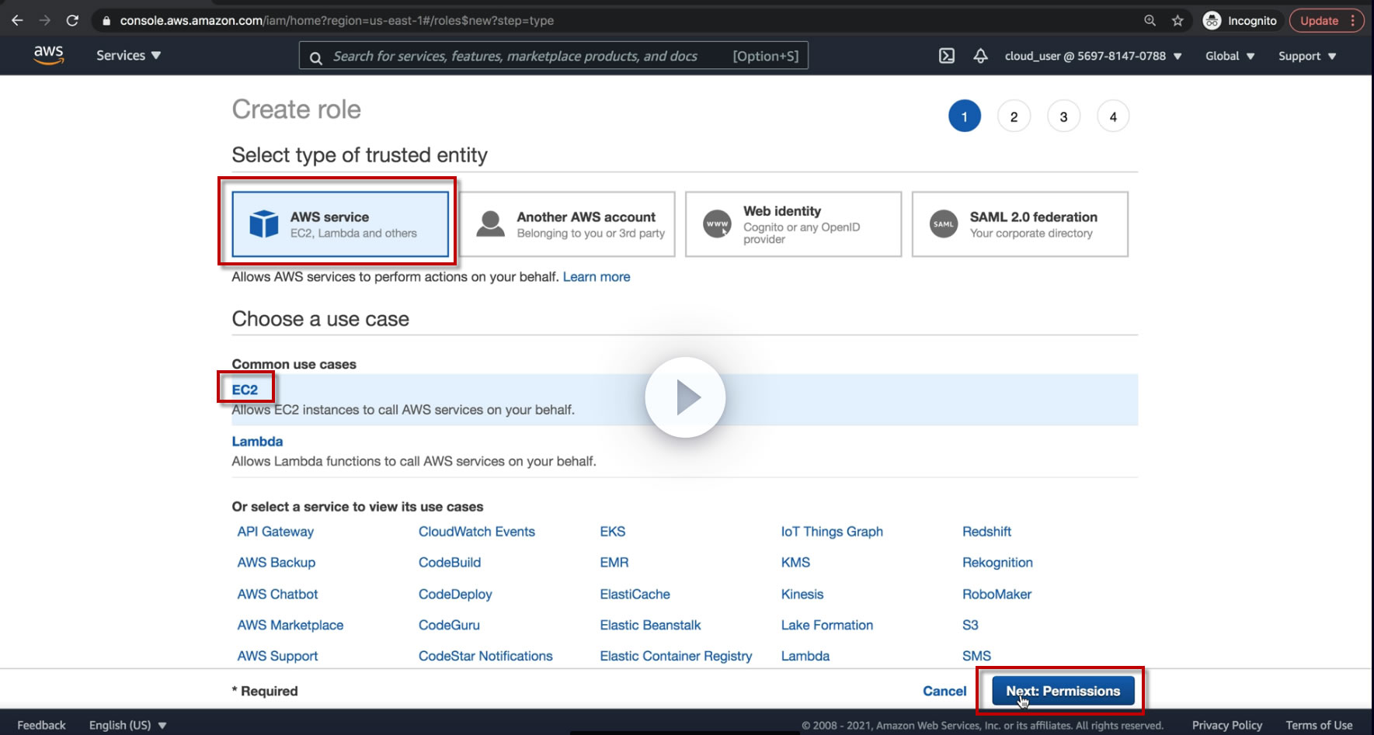1374x735 pixels.
Task: Select AWS service trusted entity
Action: [x=340, y=224]
